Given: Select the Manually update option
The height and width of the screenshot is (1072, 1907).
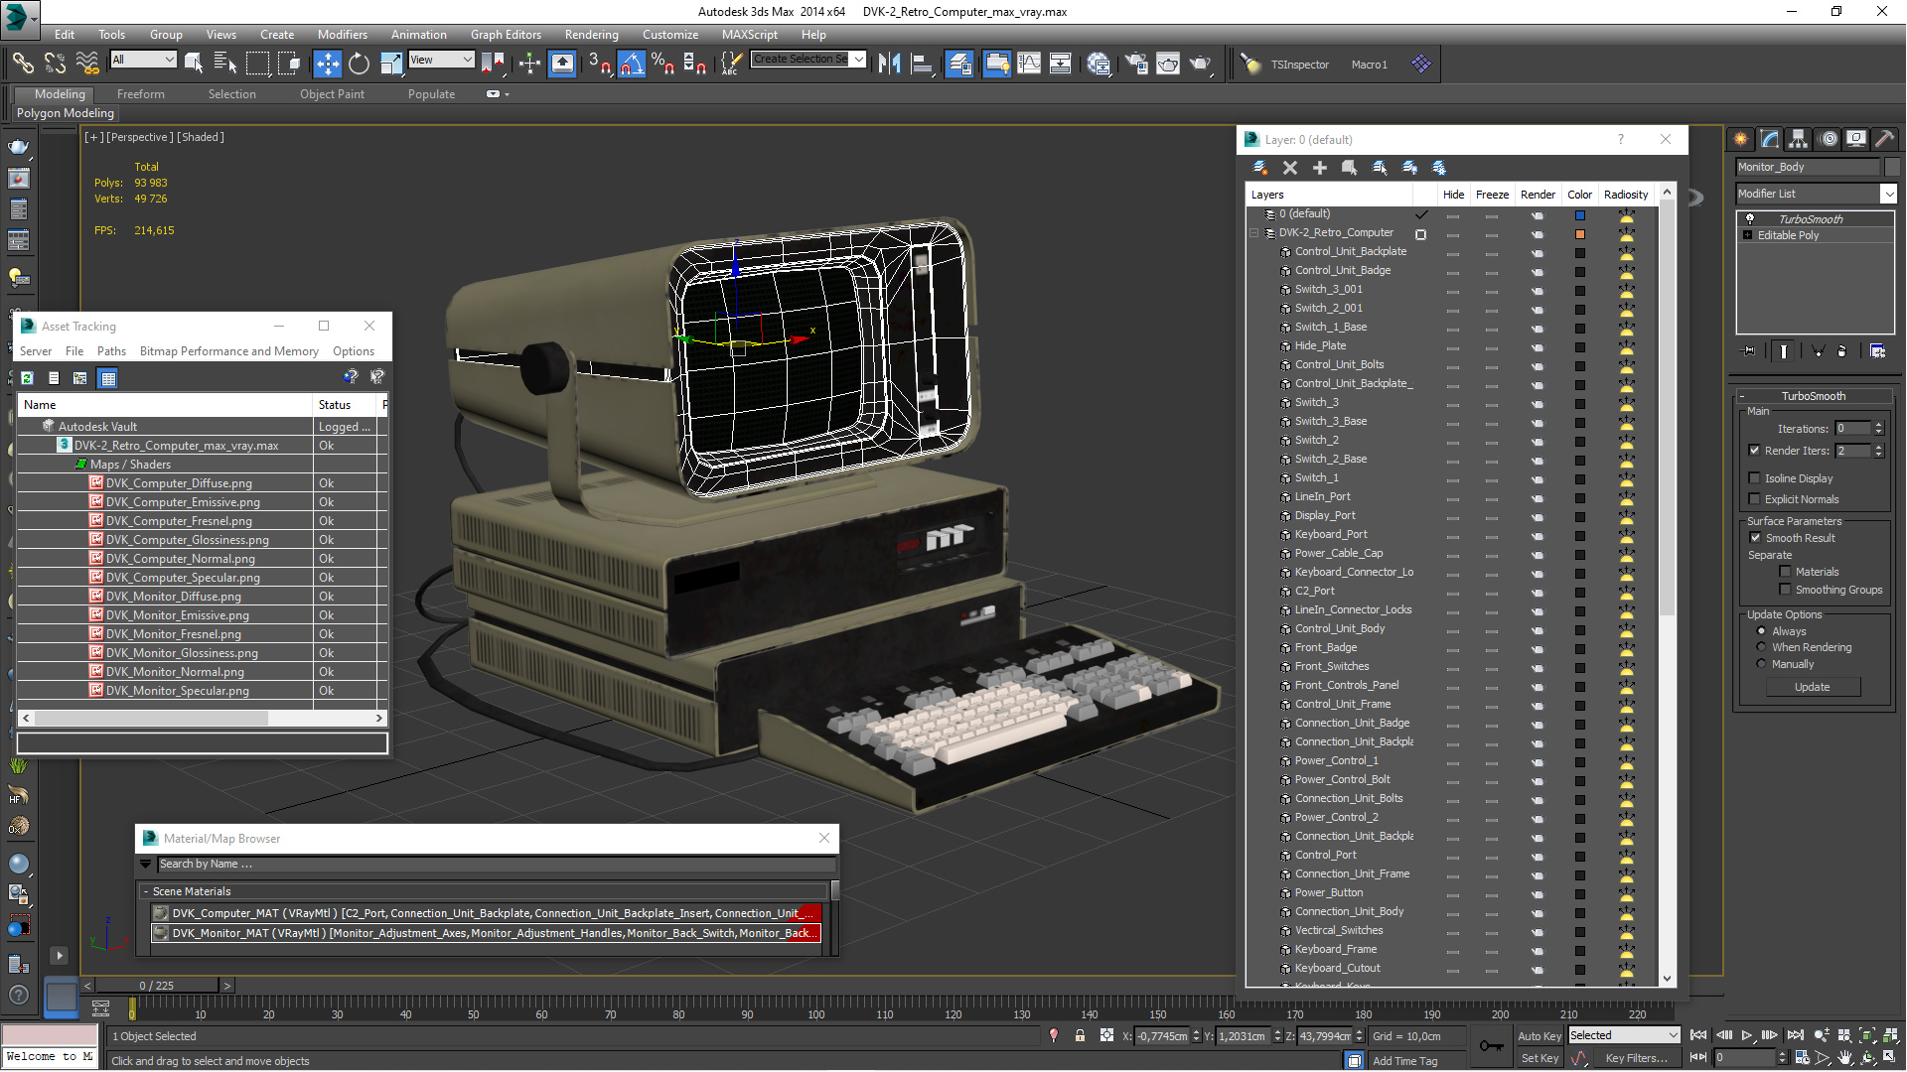Looking at the screenshot, I should (x=1762, y=664).
